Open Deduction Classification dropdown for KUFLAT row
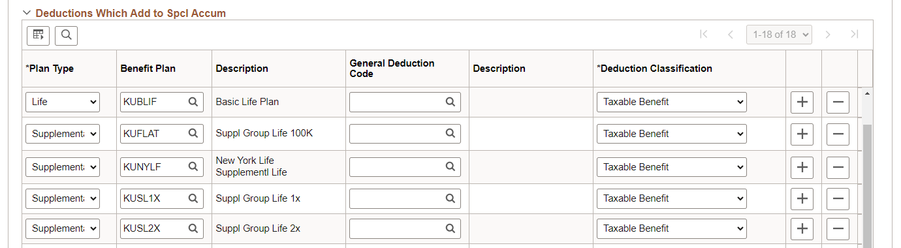This screenshot has width=901, height=248. coord(672,133)
